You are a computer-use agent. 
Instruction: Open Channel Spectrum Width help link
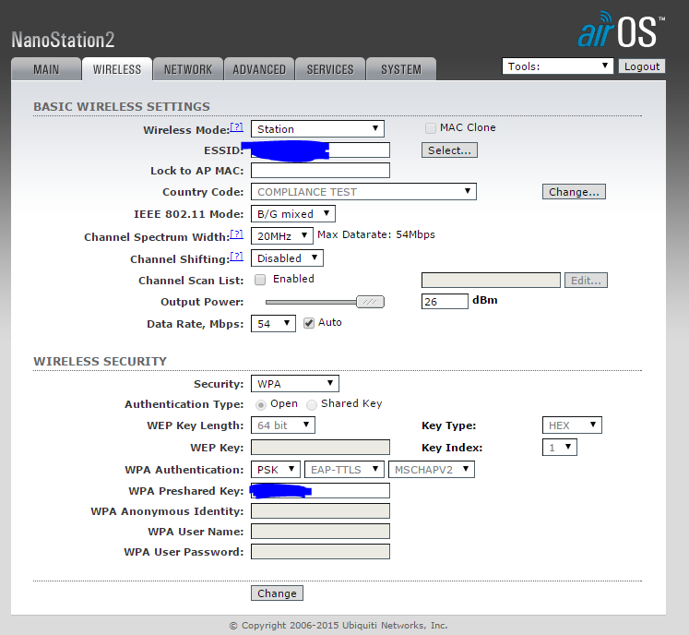pos(236,234)
